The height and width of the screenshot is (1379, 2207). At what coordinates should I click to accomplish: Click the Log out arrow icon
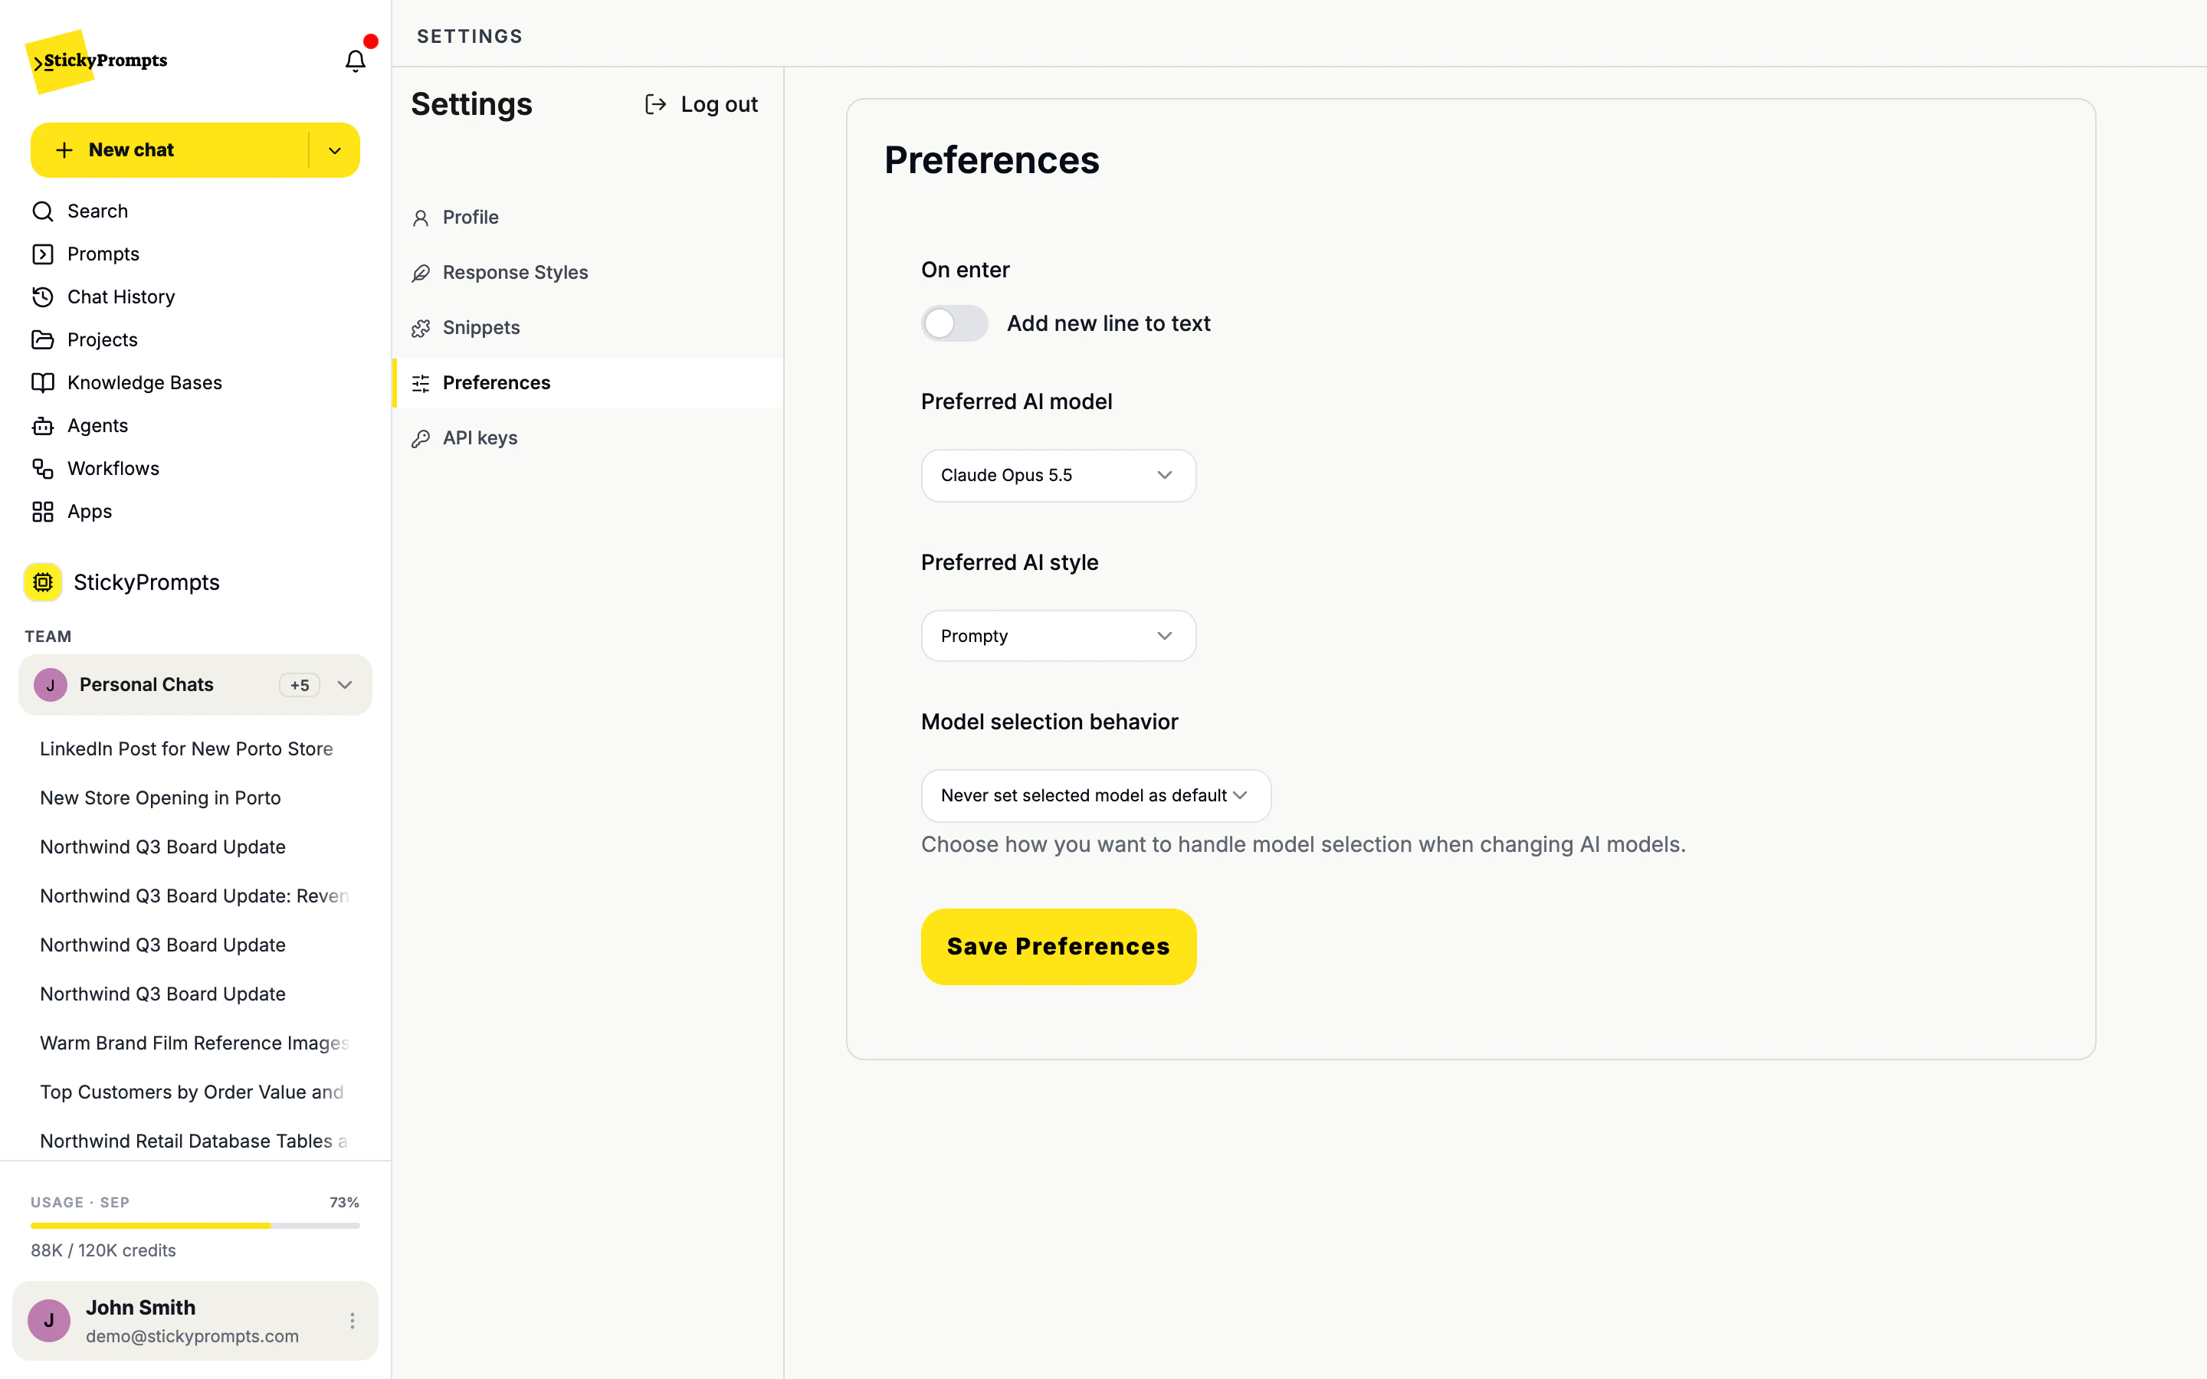pyautogui.click(x=656, y=105)
